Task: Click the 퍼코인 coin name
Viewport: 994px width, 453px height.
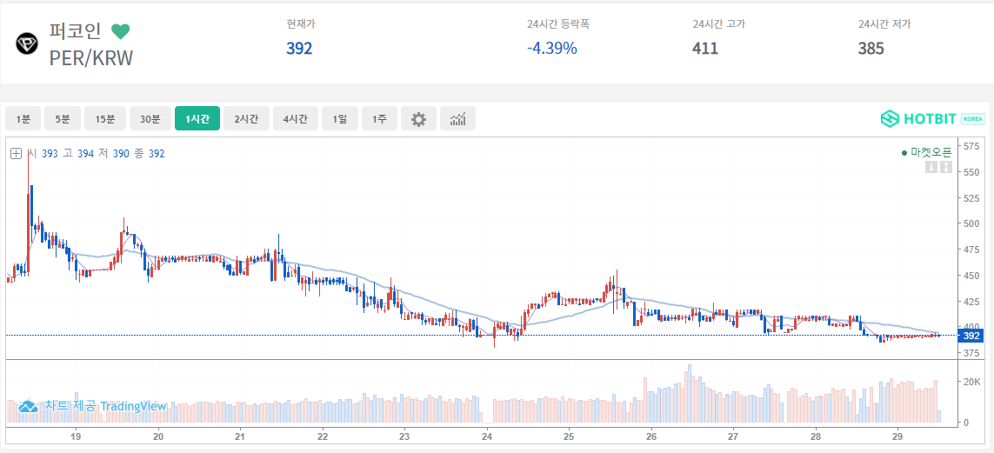Action: [x=75, y=31]
